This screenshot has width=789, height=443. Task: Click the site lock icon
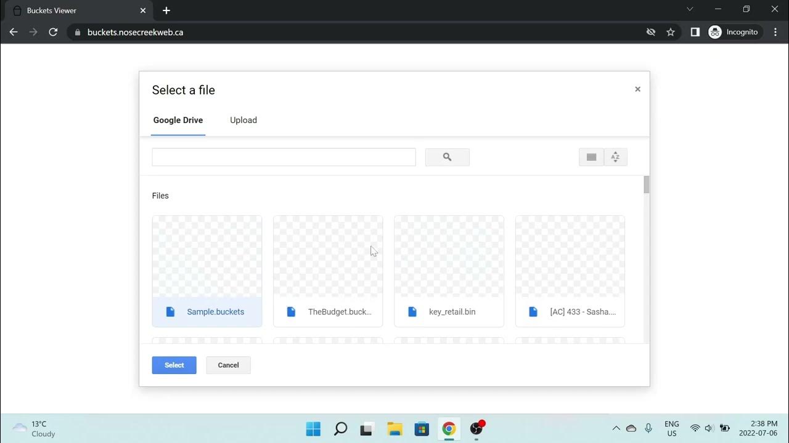click(x=77, y=32)
